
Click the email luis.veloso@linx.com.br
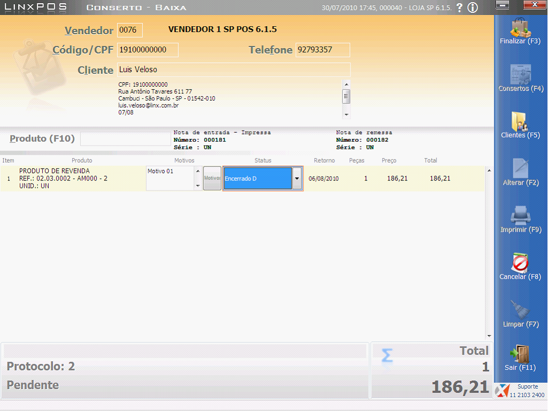[x=149, y=105]
